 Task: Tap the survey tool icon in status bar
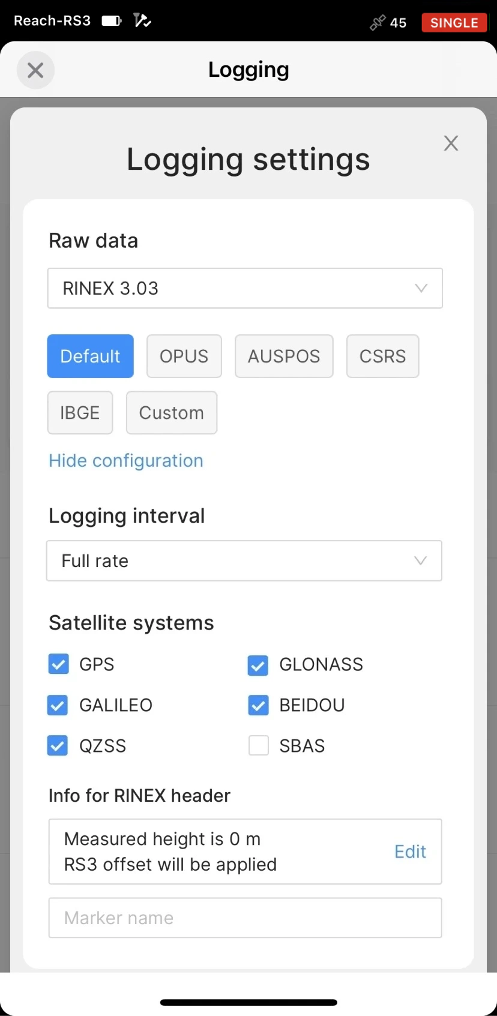(142, 21)
